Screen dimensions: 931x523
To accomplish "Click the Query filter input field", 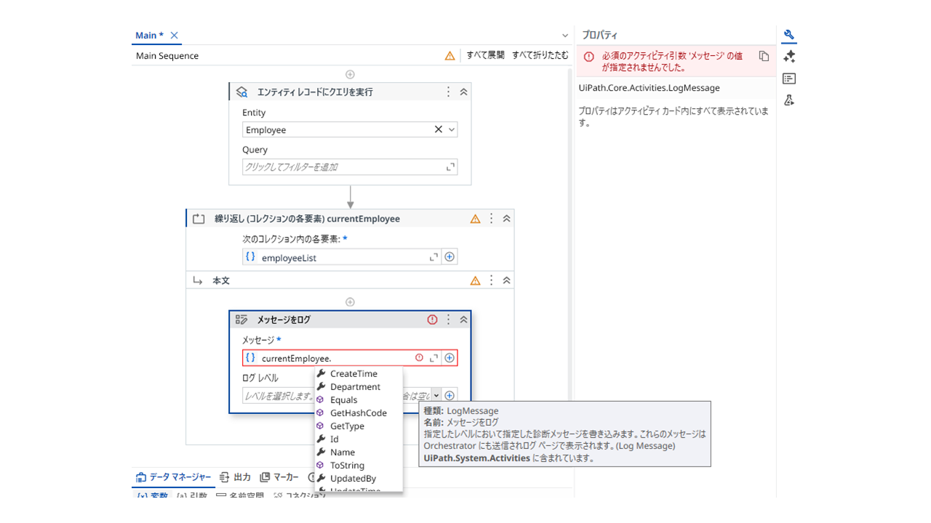I will coord(342,167).
